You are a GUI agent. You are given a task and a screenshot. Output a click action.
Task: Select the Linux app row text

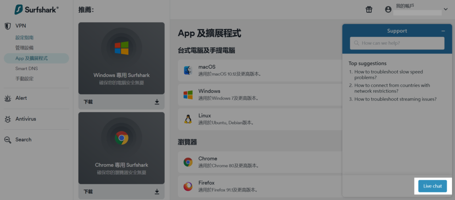click(x=226, y=119)
